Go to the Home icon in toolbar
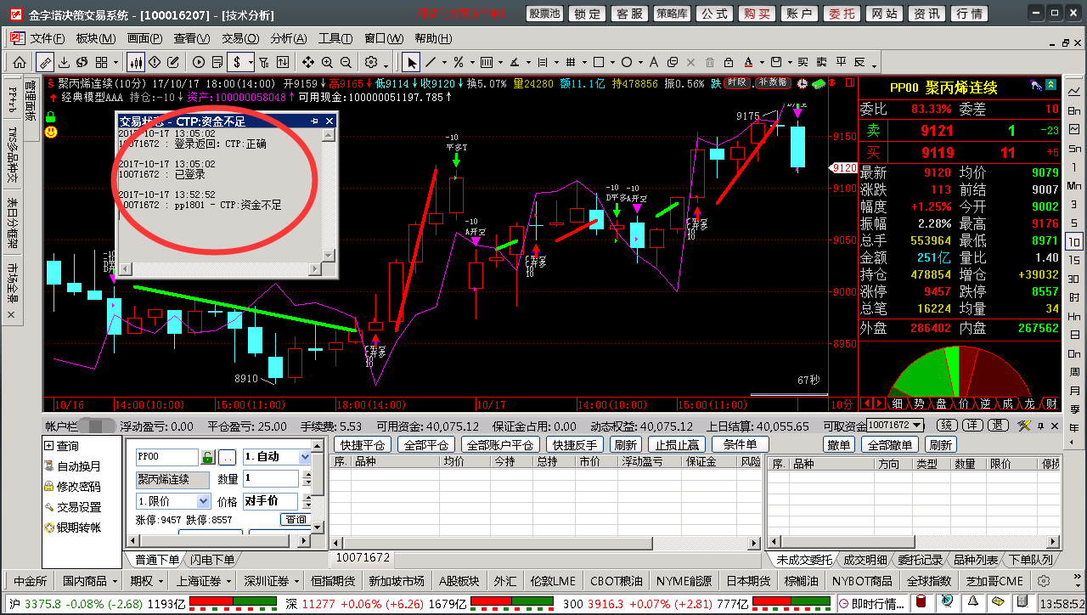The width and height of the screenshot is (1087, 615). click(x=19, y=62)
